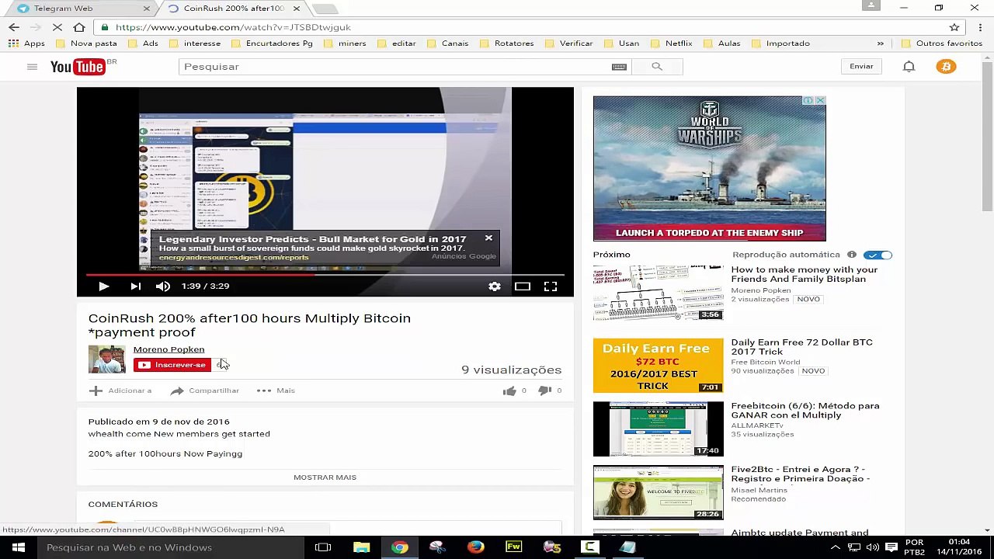The image size is (994, 559).
Task: Open the Mais options menu
Action: (x=276, y=391)
